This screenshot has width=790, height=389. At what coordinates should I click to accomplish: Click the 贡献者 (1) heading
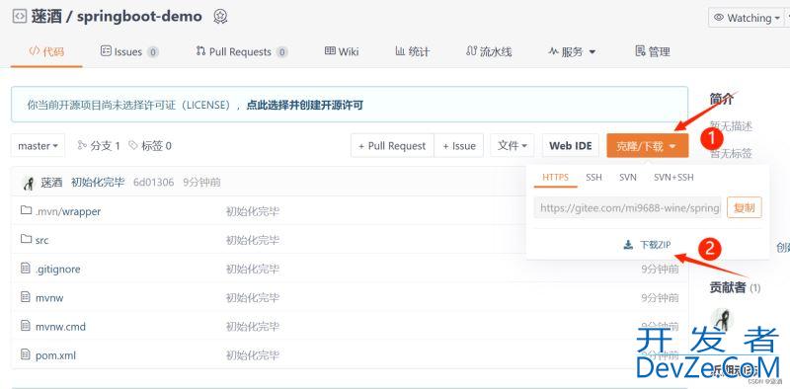pos(735,287)
